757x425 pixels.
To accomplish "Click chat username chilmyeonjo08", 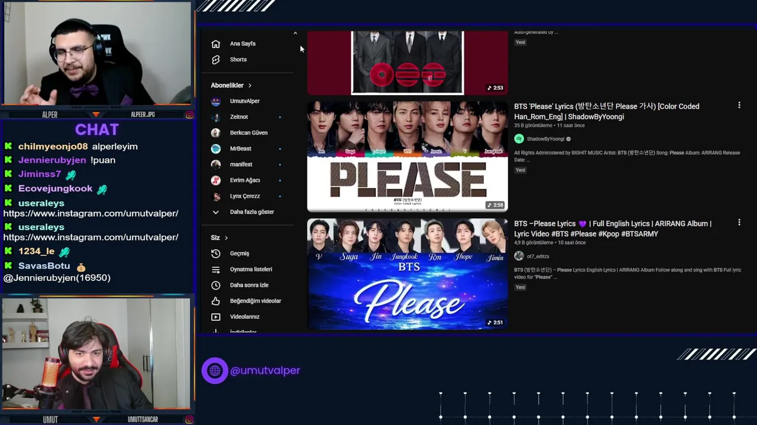I will coord(53,146).
